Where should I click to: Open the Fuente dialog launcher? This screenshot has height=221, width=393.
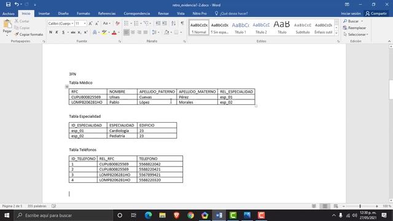120,41
